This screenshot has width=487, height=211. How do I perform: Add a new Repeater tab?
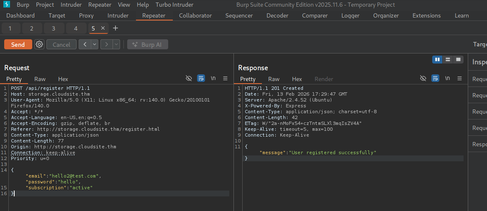tap(115, 28)
